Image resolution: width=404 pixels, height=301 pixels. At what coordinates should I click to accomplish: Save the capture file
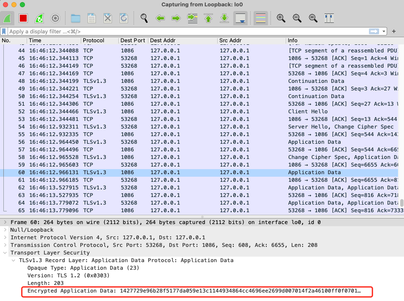[91, 18]
